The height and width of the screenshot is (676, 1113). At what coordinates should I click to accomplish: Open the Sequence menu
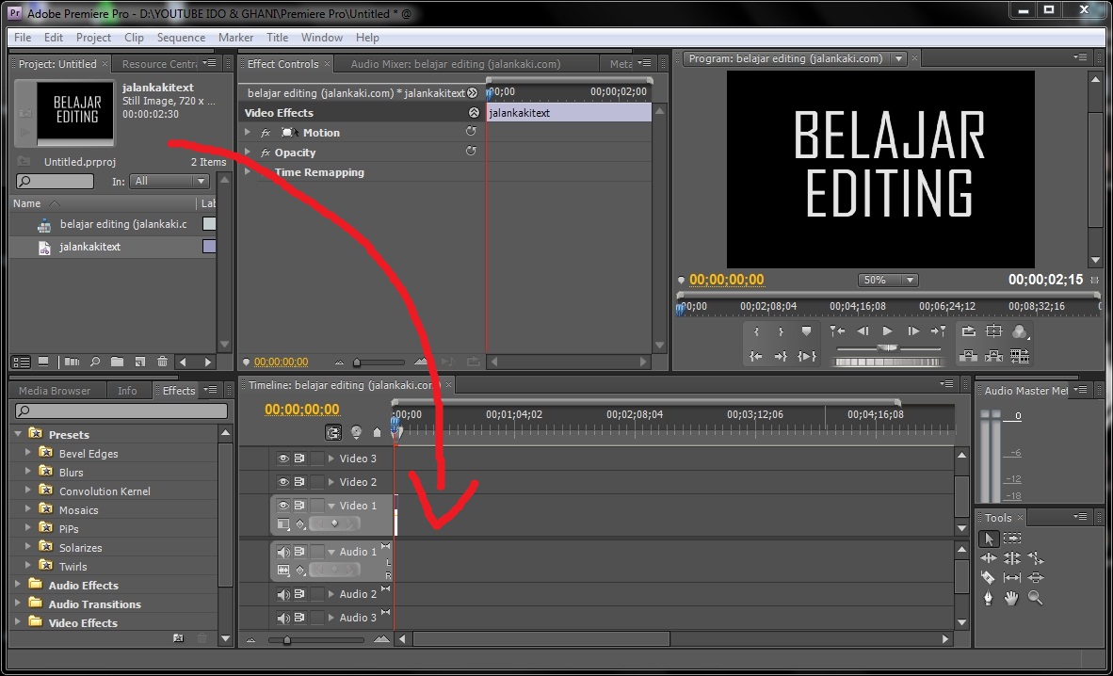[181, 38]
